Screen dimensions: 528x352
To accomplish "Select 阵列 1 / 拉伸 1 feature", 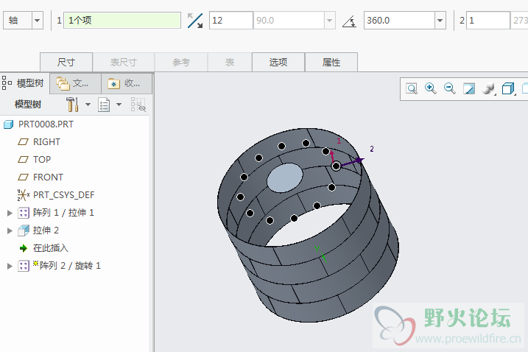I will (63, 213).
